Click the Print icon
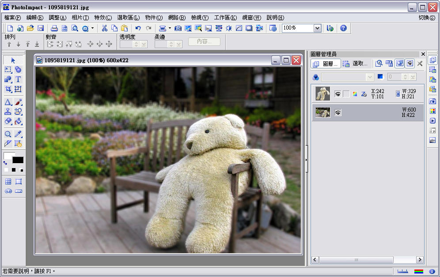440x277 pixels. coord(54,28)
